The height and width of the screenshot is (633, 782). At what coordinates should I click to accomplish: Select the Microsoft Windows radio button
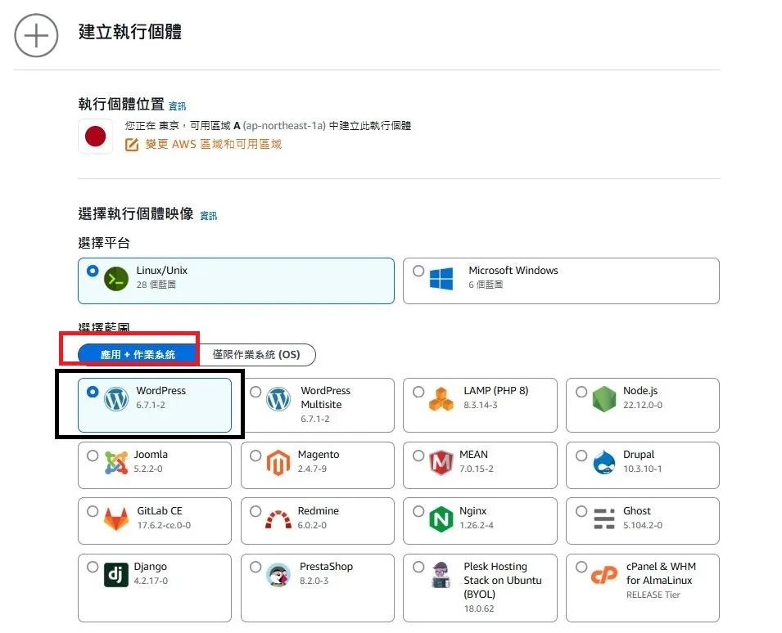418,271
